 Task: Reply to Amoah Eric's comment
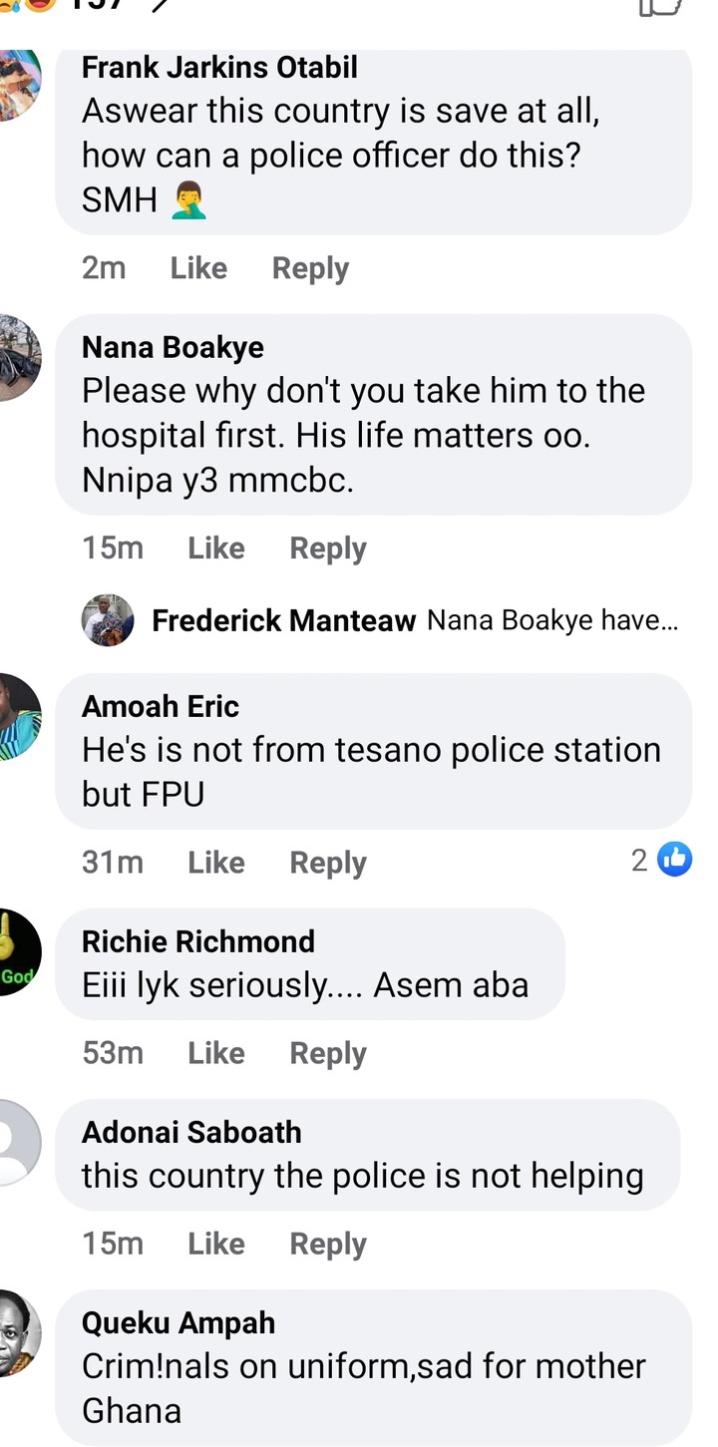pyautogui.click(x=327, y=863)
